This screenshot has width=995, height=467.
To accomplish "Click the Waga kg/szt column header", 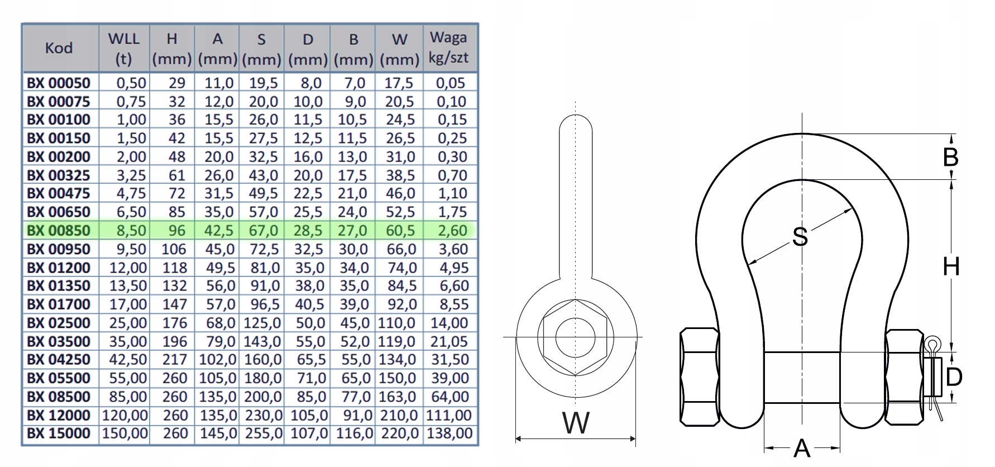I will click(449, 48).
